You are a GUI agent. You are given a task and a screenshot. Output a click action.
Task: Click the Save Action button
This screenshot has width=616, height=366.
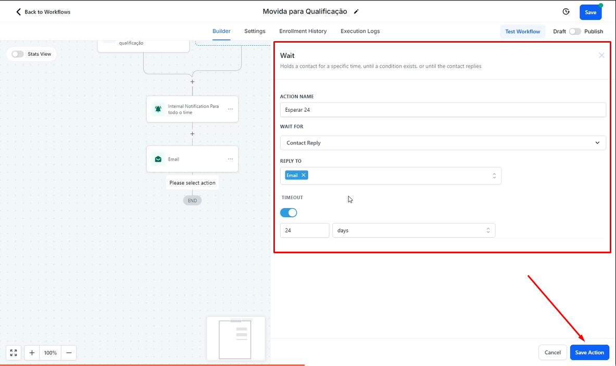[589, 352]
